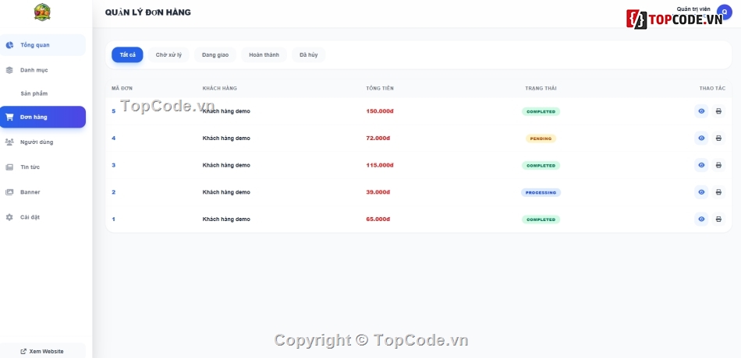View order 1 details with eye icon
Screen dimensions: 741x358
click(701, 219)
